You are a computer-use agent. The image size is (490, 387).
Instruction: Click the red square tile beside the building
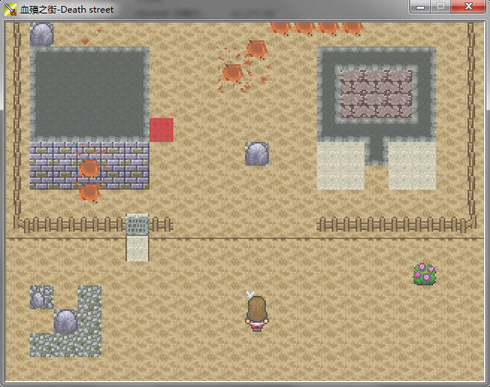161,130
